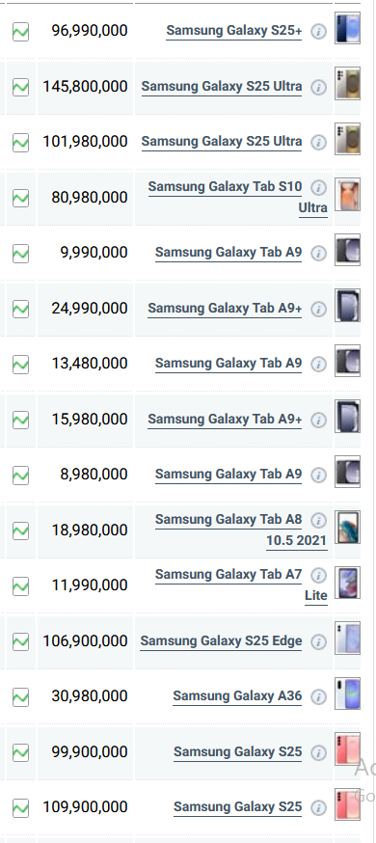The height and width of the screenshot is (843, 376).
Task: Open chart icon for the 109,900,000 Galaxy S25
Action: (x=20, y=808)
